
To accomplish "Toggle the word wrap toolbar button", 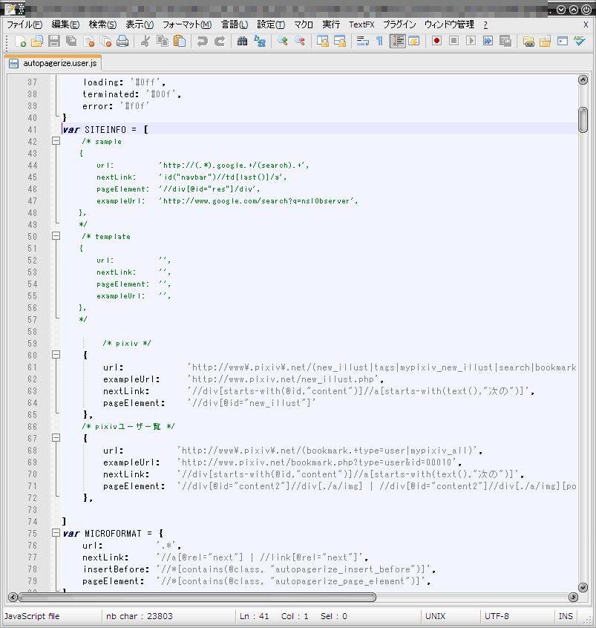I will pos(363,42).
